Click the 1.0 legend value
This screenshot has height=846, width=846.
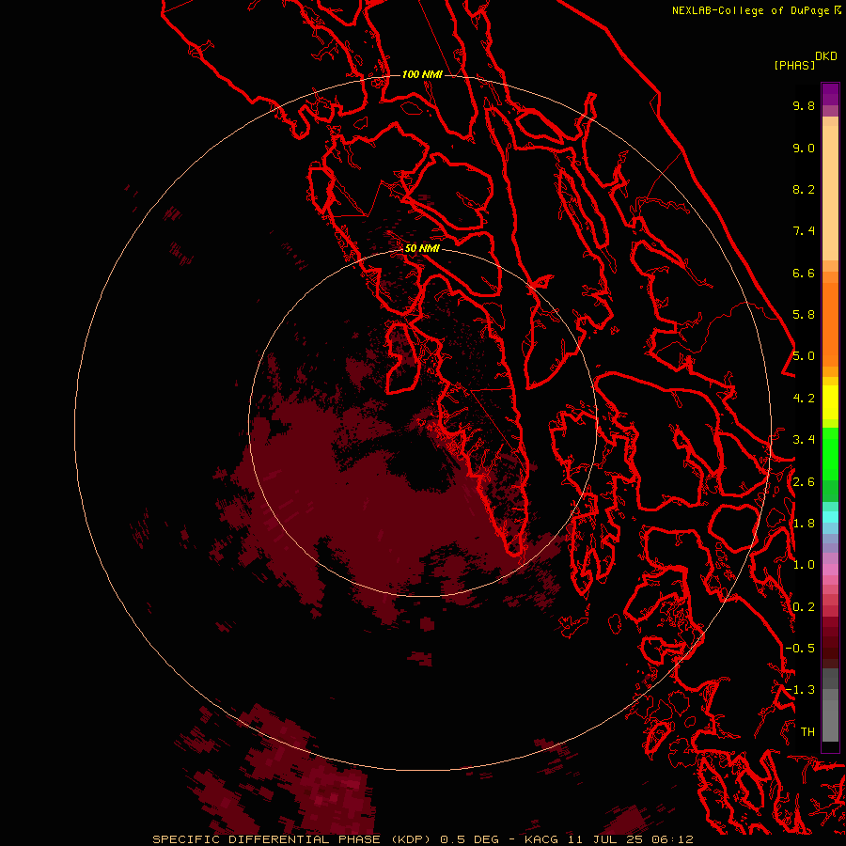(x=804, y=565)
